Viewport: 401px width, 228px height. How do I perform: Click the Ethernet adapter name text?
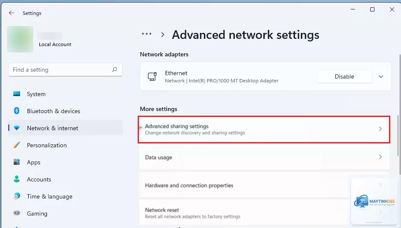click(x=176, y=73)
